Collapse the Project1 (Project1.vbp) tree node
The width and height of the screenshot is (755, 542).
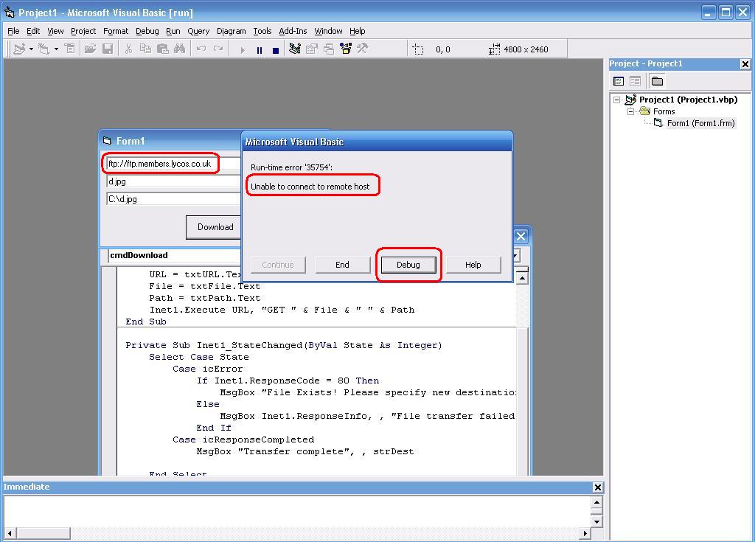click(x=617, y=100)
